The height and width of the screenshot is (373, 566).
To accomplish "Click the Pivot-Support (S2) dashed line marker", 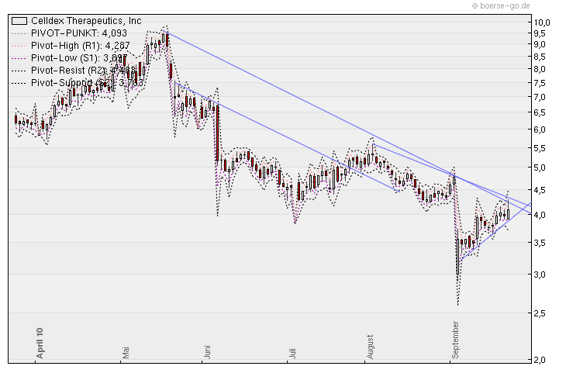I will click(20, 83).
